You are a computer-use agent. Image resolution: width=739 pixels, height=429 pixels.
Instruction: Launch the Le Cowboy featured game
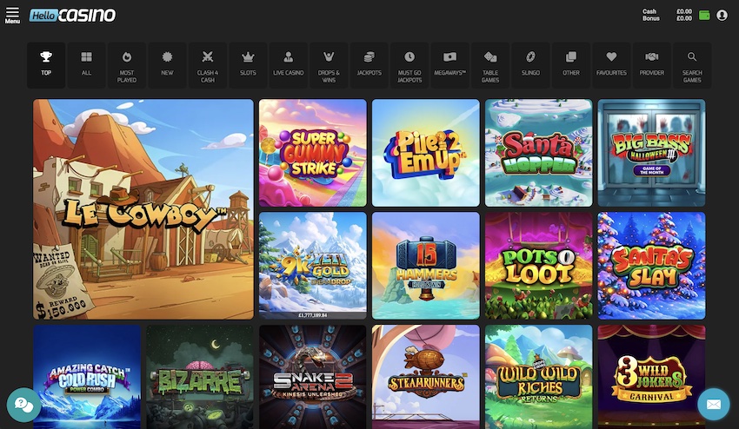click(143, 209)
